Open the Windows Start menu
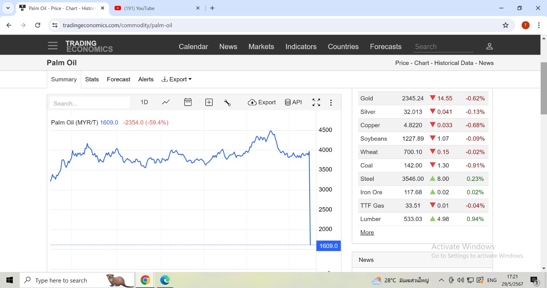The image size is (547, 288). [10, 280]
